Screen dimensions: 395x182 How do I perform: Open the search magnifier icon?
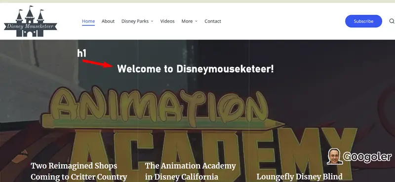coord(392,21)
